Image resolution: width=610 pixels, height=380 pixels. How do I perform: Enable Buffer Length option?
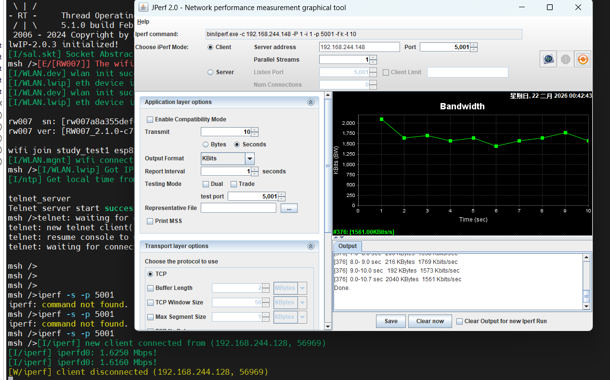(150, 288)
